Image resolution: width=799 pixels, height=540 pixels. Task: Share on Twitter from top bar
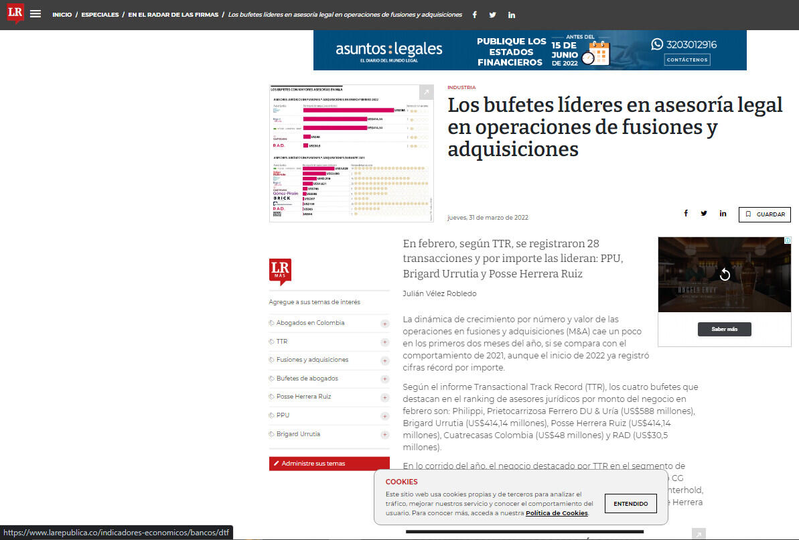click(493, 15)
